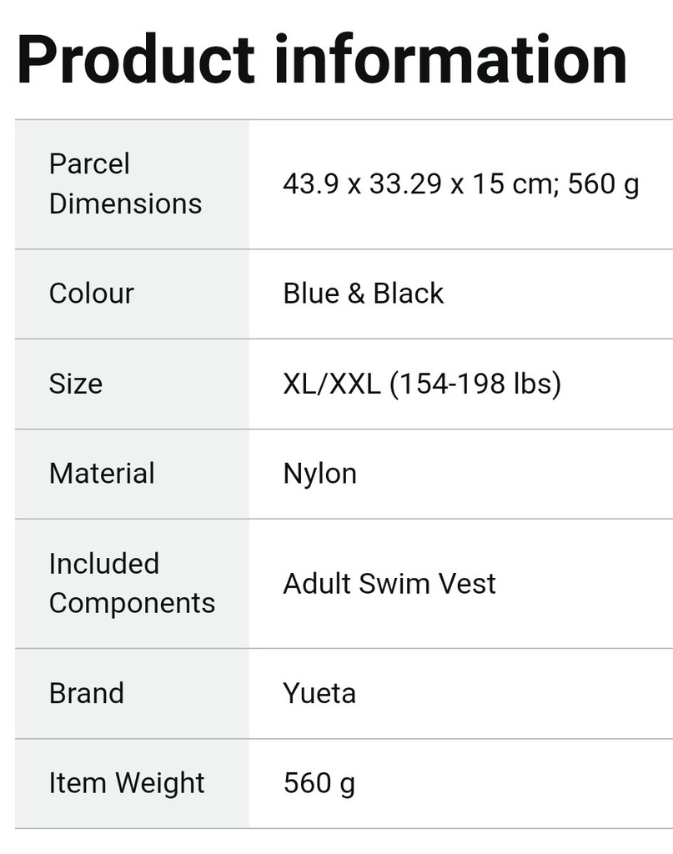Viewport: 673px width, 854px height.
Task: Click the Product information heading
Action: pyautogui.click(x=322, y=59)
